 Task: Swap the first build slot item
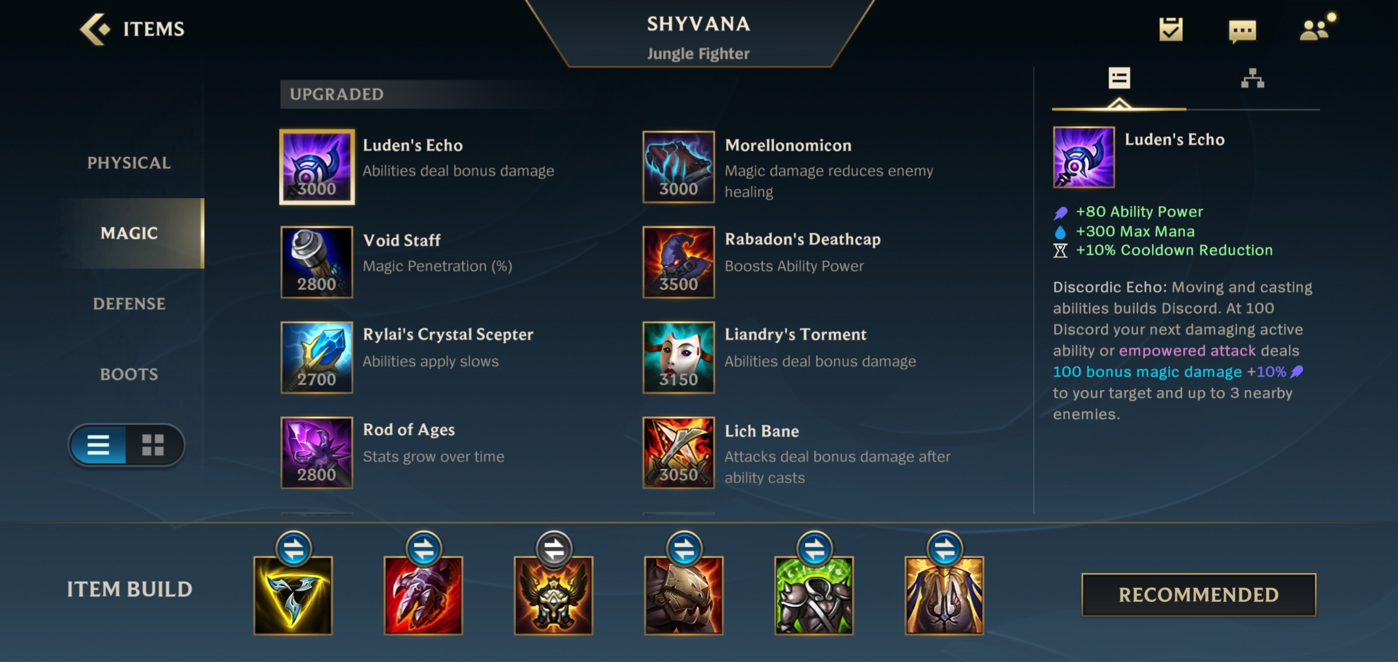[x=294, y=549]
